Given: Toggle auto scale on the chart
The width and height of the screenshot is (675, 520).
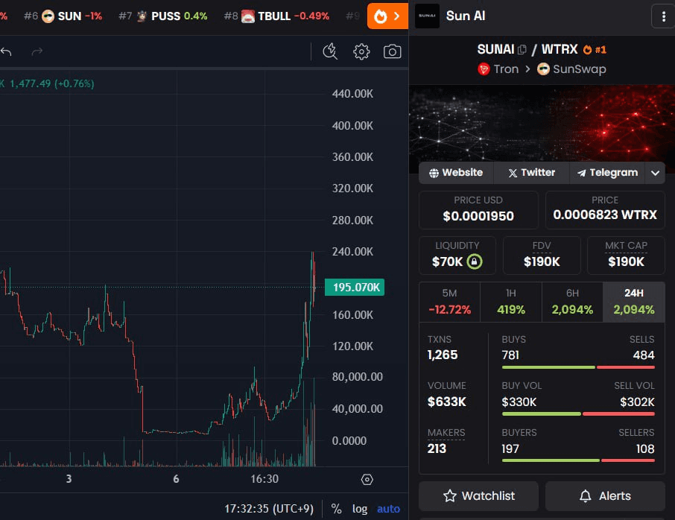Looking at the screenshot, I should [x=388, y=509].
